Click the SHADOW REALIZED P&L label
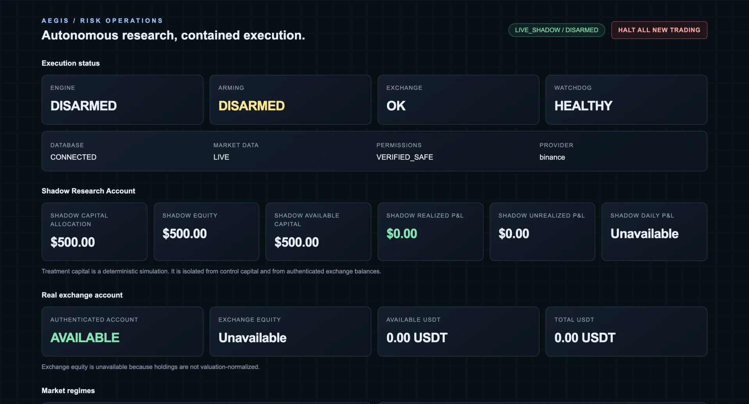 click(425, 216)
